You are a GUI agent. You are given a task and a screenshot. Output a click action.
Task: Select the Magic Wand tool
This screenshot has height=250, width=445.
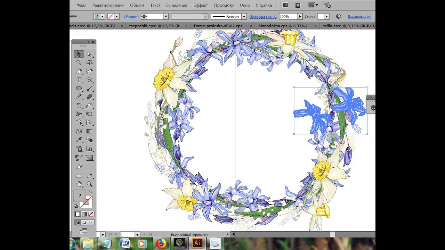(x=79, y=63)
